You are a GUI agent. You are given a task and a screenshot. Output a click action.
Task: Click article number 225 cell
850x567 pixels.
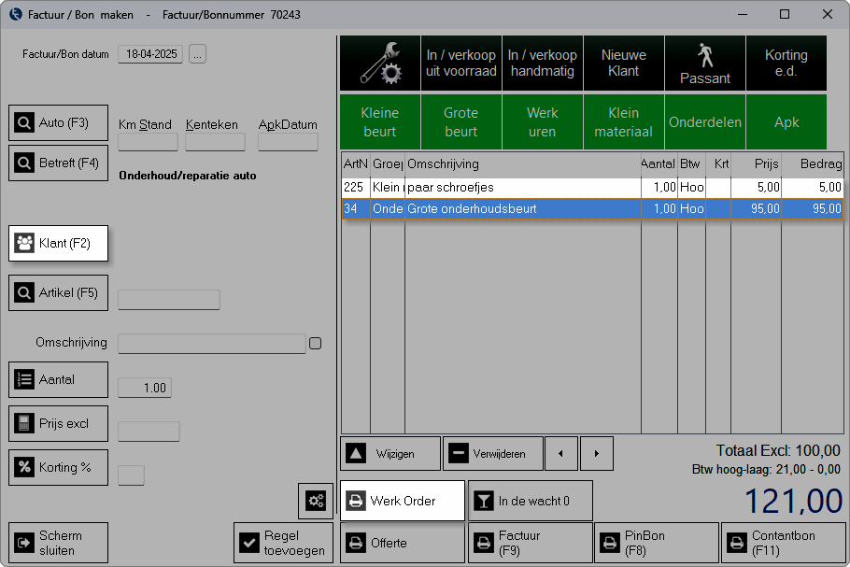click(x=356, y=188)
